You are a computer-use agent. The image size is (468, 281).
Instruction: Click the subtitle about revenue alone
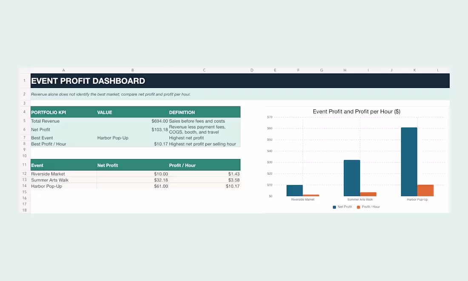coord(111,94)
